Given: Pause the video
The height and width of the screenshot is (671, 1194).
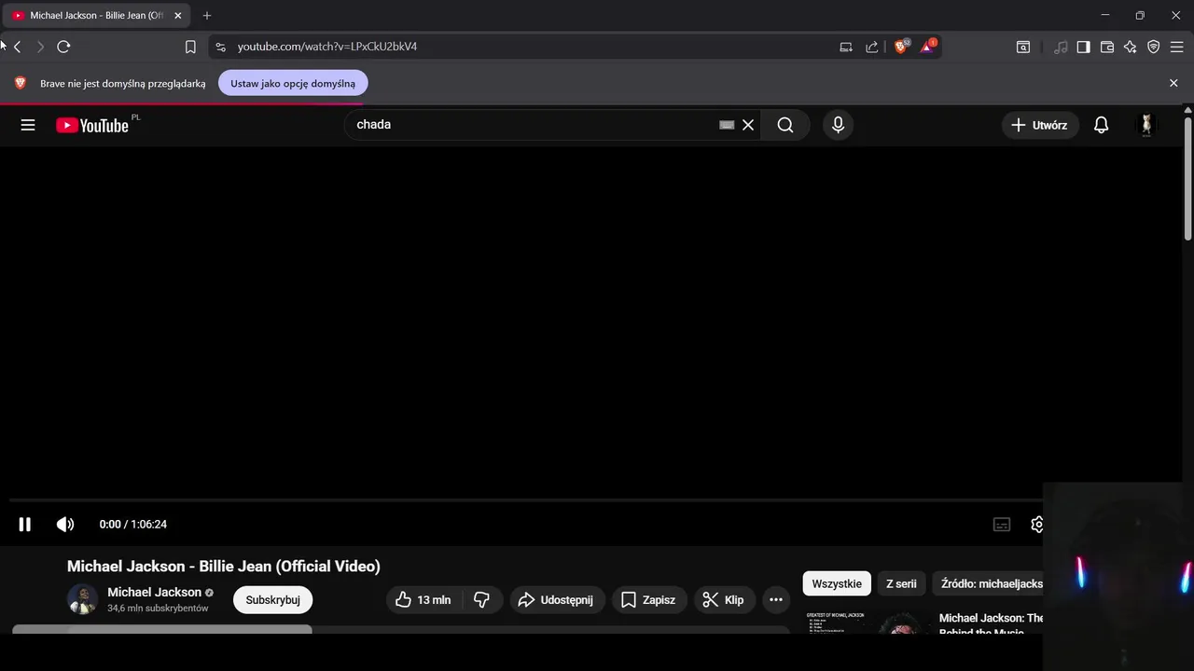Looking at the screenshot, I should point(25,525).
